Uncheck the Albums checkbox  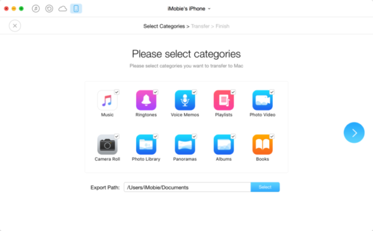233,137
